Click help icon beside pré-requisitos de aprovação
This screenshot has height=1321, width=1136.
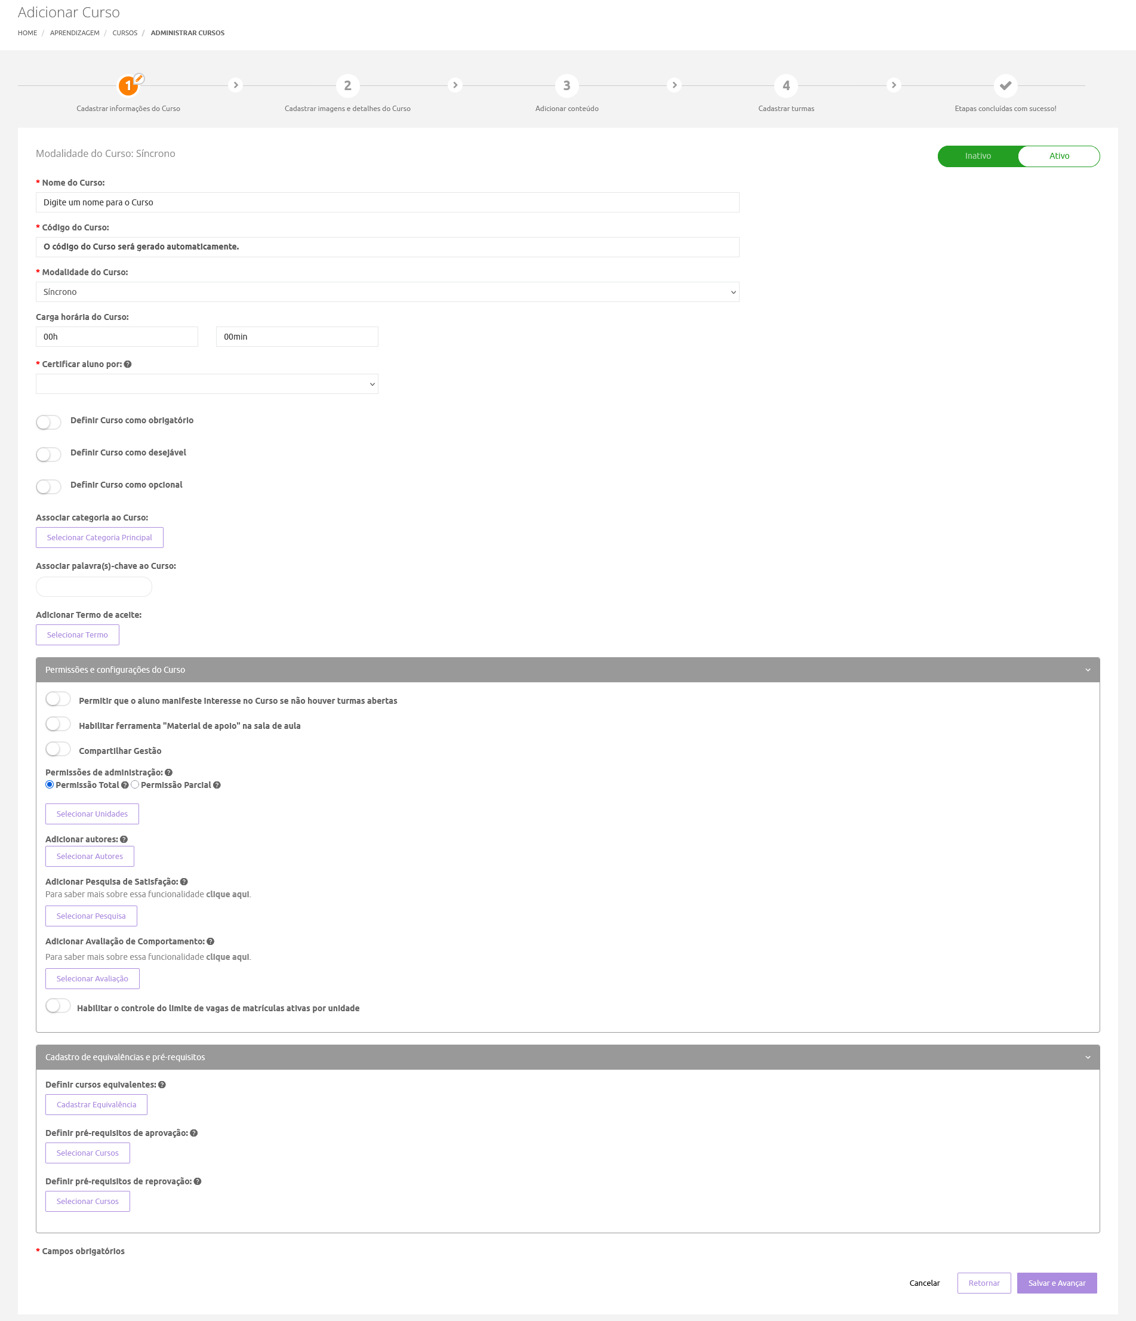(x=194, y=1133)
